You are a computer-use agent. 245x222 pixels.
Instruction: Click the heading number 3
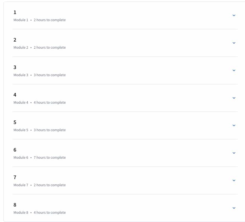click(x=15, y=67)
